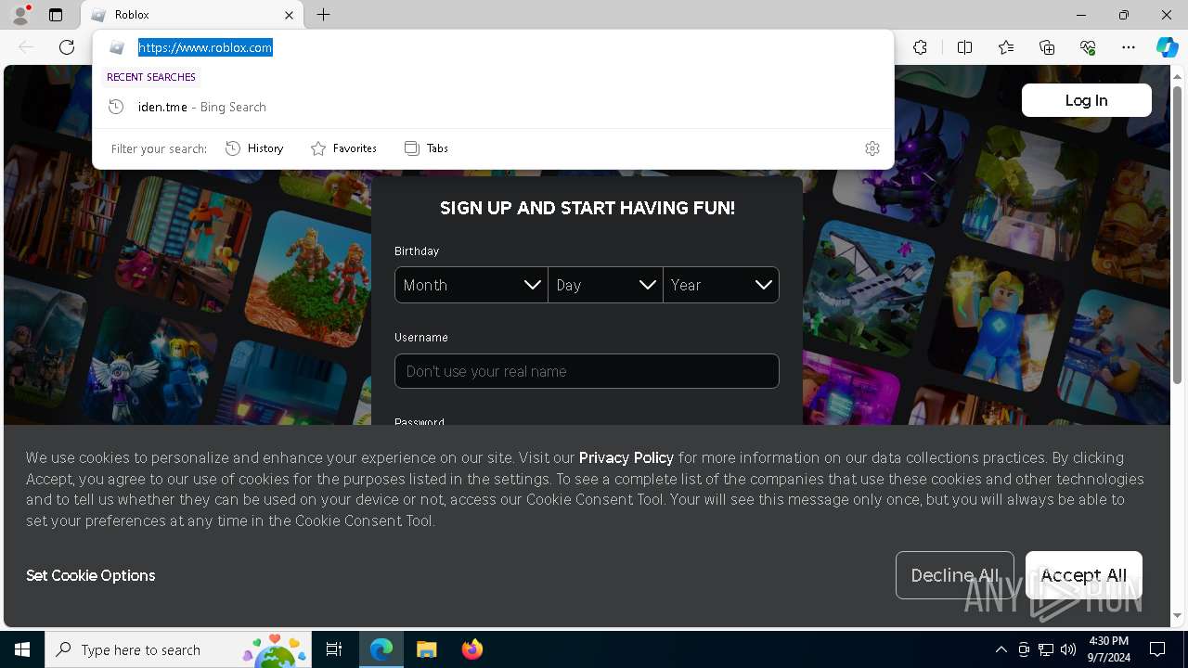Expand the Month birthday dropdown

tap(471, 285)
